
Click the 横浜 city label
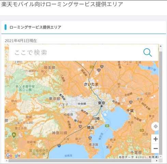pos(91,128)
